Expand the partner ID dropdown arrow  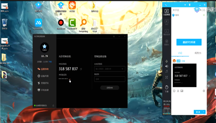pos(122,69)
